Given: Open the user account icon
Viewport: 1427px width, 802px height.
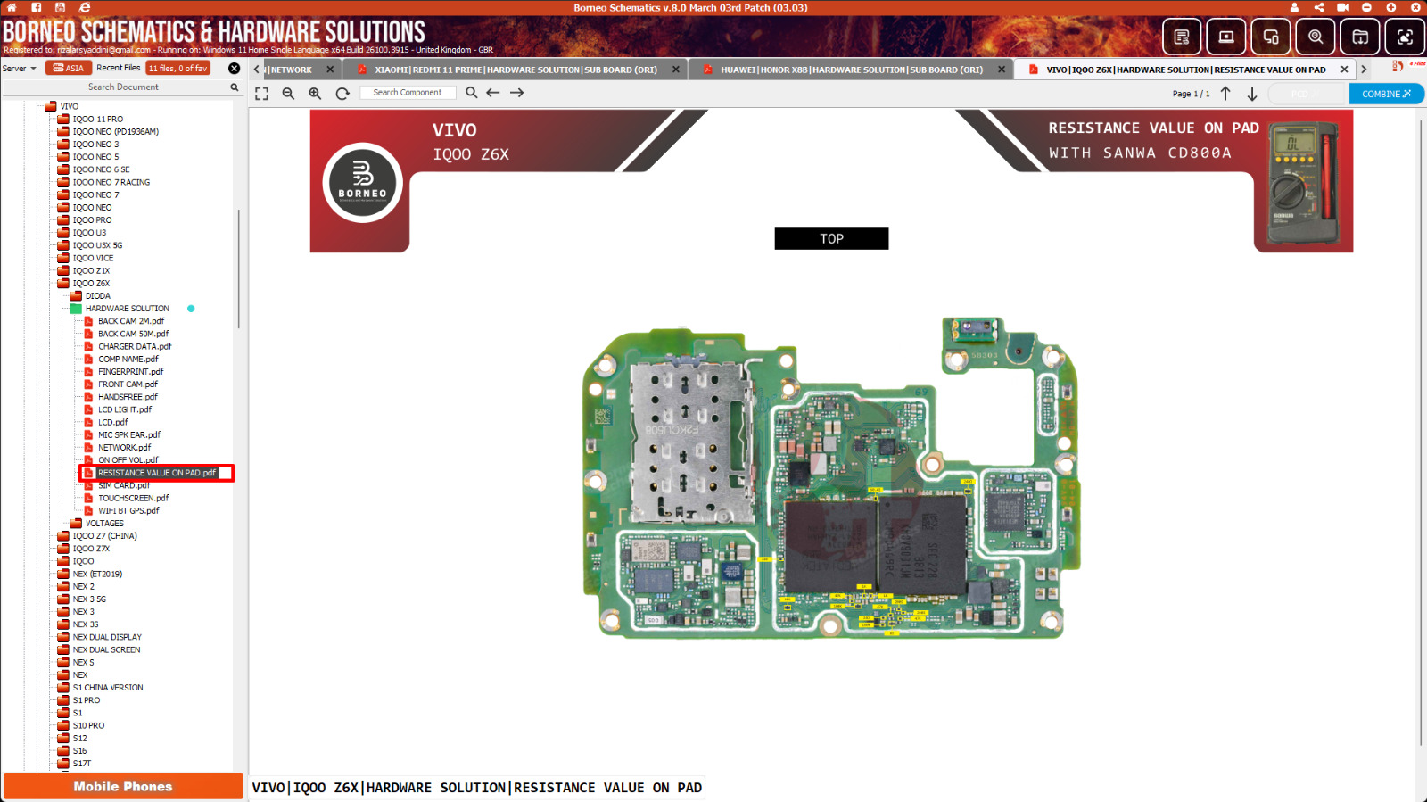Looking at the screenshot, I should [1294, 7].
